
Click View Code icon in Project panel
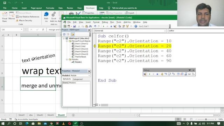[x=64, y=34]
